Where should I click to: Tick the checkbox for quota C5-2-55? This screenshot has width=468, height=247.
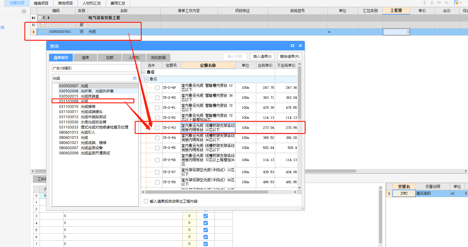pyautogui.click(x=157, y=148)
